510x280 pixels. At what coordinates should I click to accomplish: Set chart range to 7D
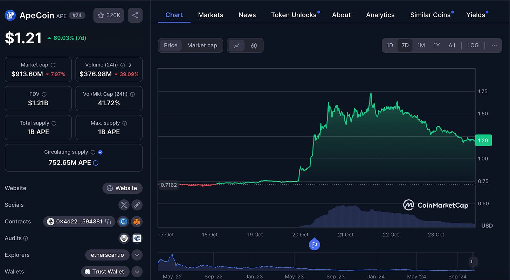(405, 45)
